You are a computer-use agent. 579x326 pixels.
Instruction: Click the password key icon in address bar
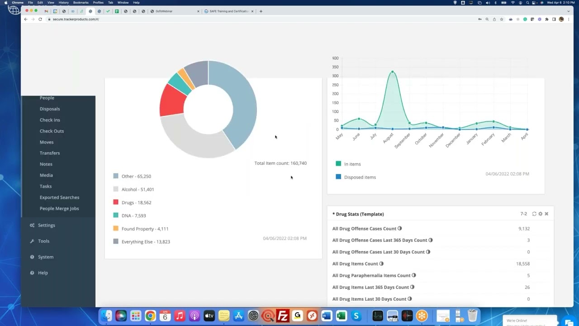[480, 19]
